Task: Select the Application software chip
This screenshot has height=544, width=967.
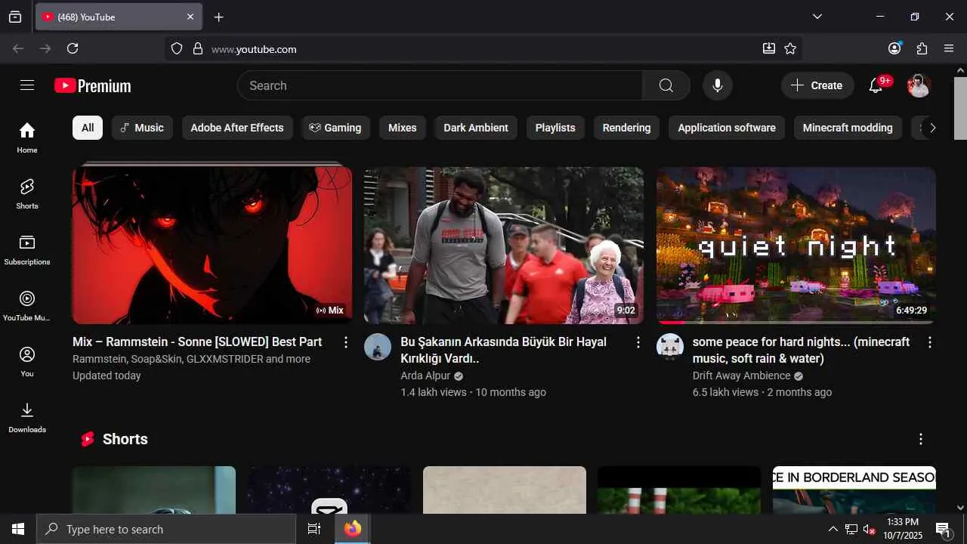Action: 727,128
